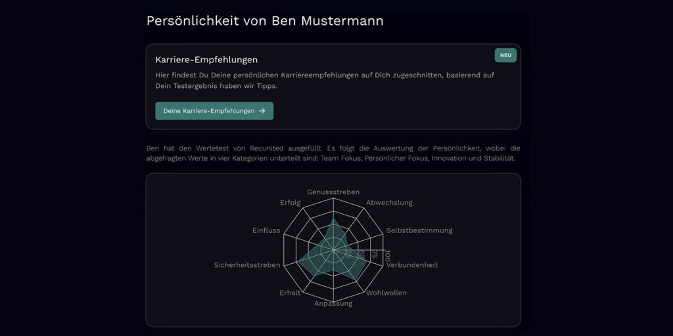Click the NEU badge

coord(505,55)
